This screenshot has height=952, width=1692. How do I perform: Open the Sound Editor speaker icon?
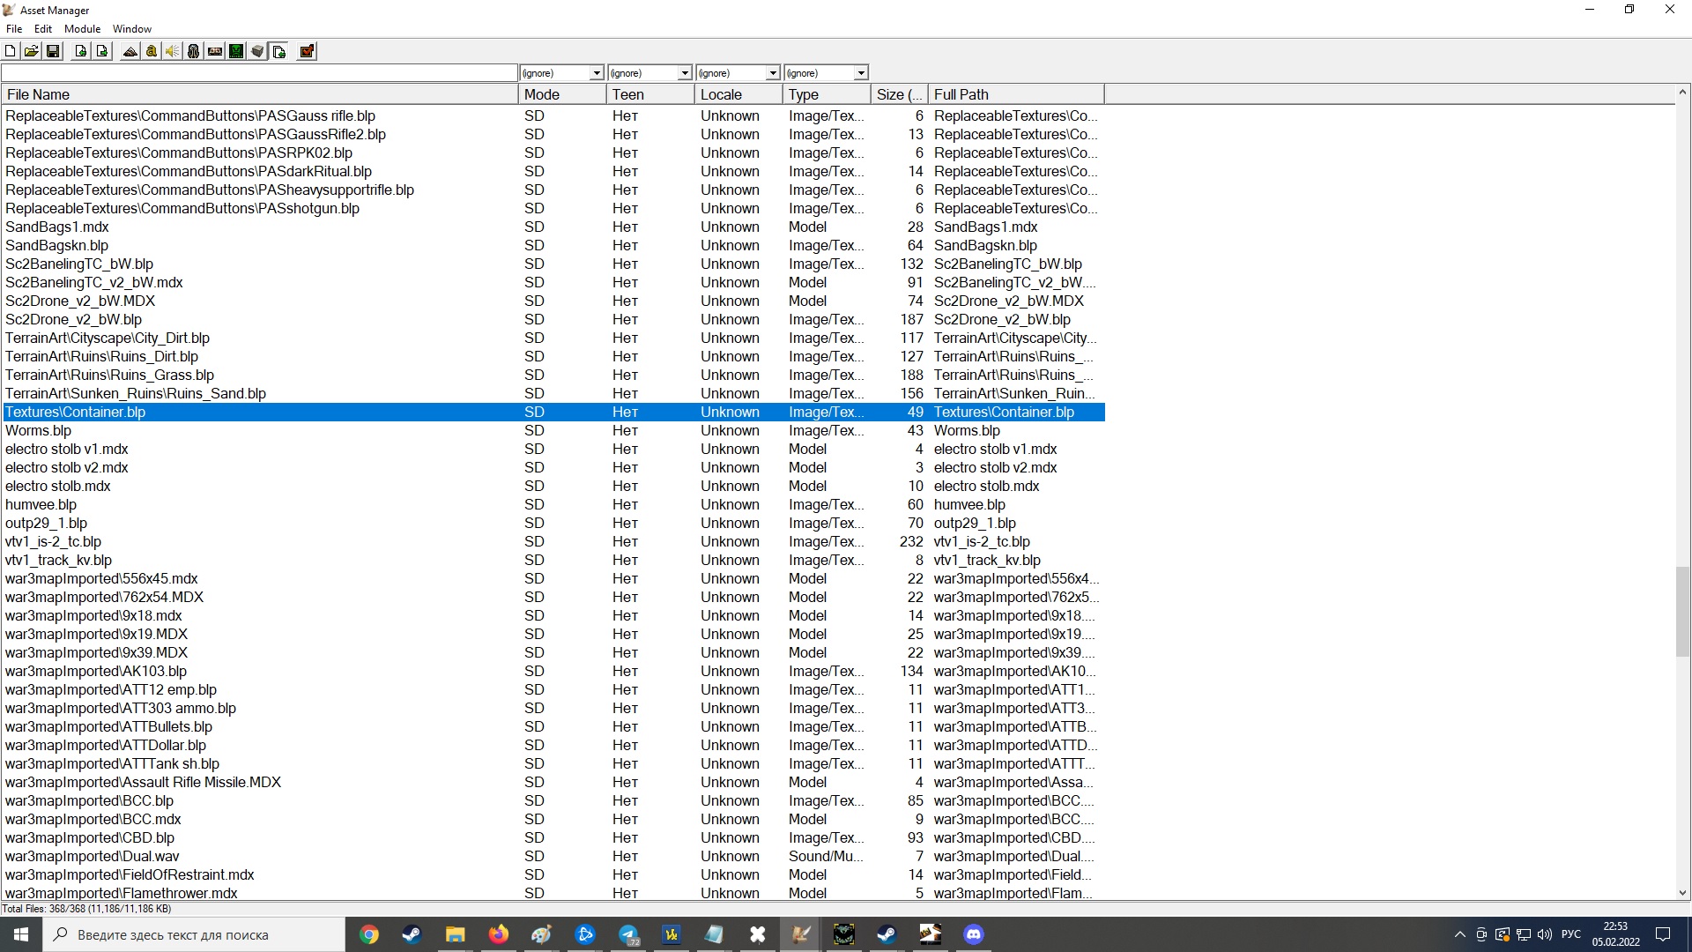click(x=173, y=51)
